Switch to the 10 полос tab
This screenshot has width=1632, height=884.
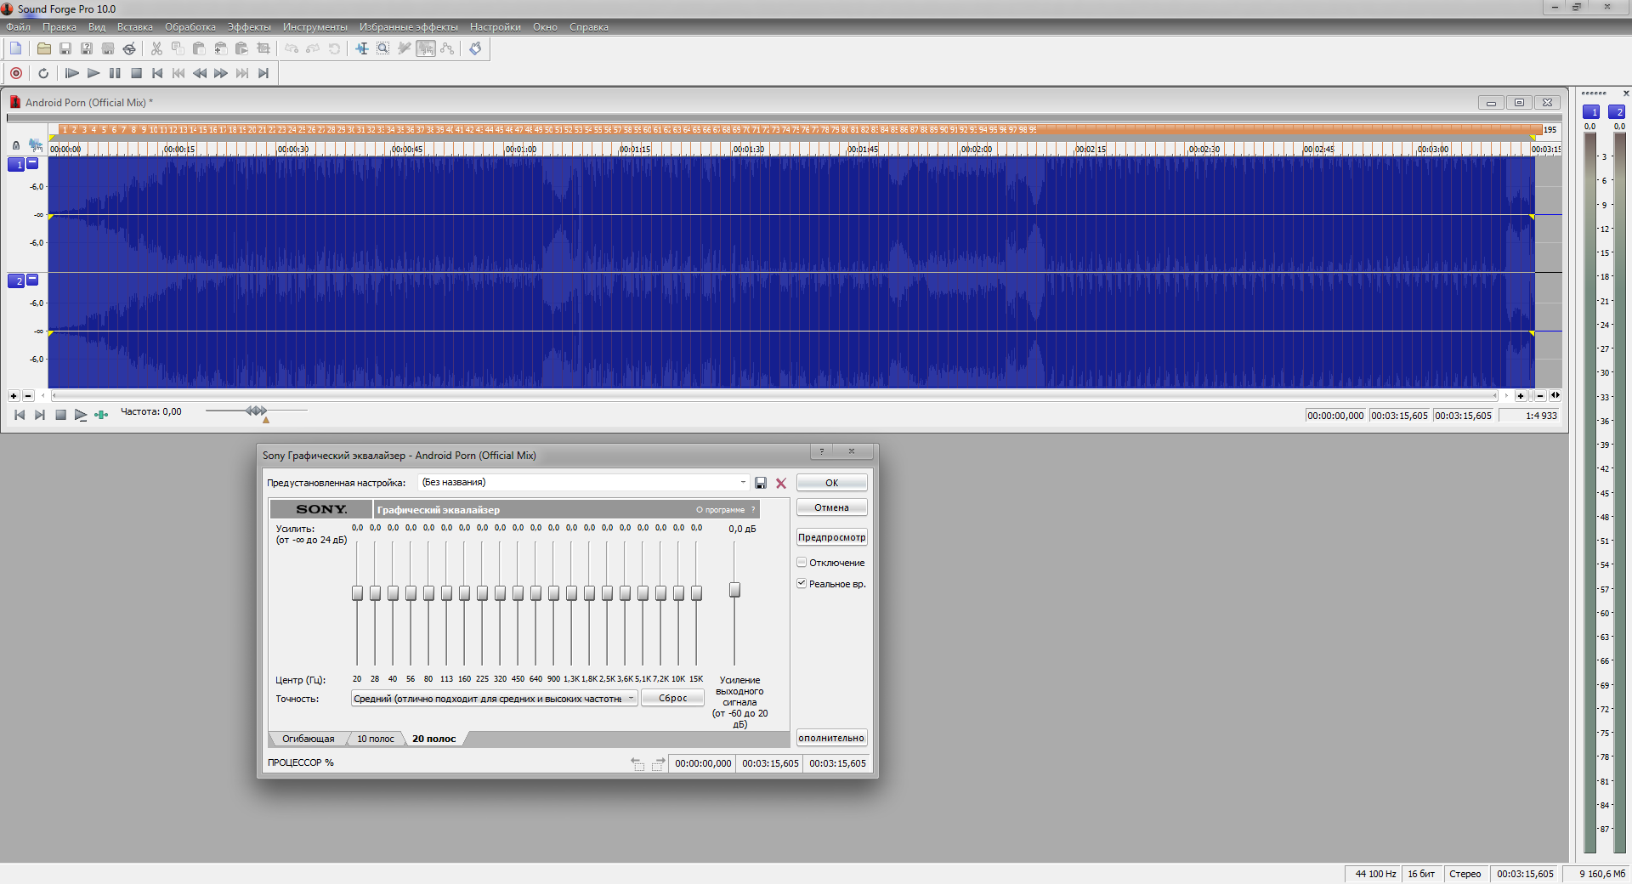click(376, 739)
